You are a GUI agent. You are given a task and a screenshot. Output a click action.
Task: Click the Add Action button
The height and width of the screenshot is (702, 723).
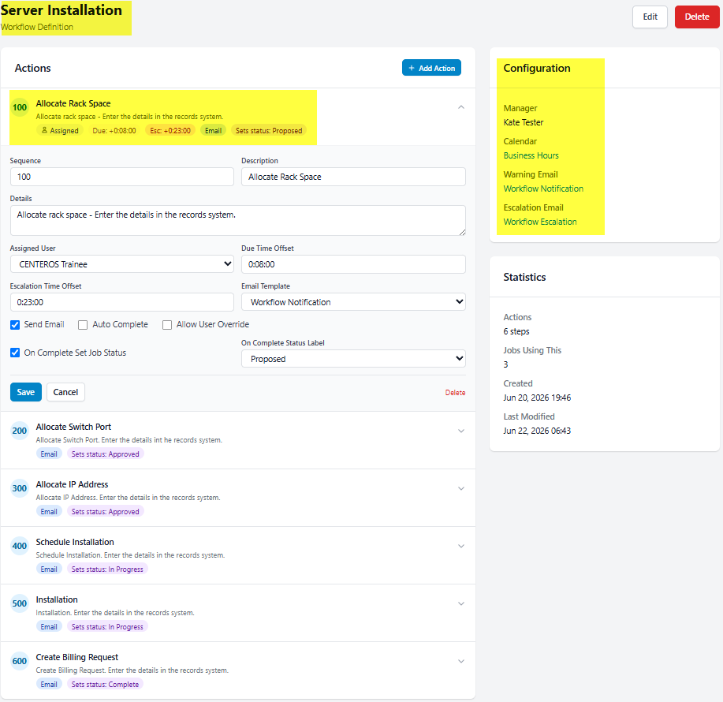pos(431,68)
